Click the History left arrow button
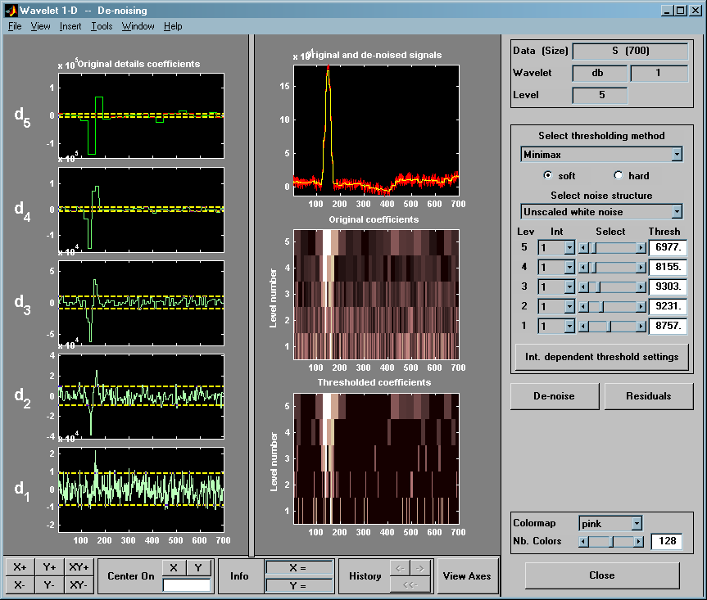 pos(400,567)
